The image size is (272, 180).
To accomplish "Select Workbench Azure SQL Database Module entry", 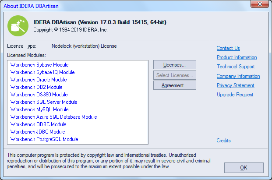I will [54, 117].
